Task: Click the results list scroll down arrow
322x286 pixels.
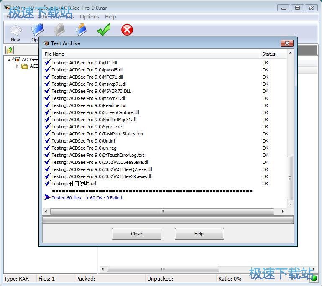Action: click(x=290, y=204)
